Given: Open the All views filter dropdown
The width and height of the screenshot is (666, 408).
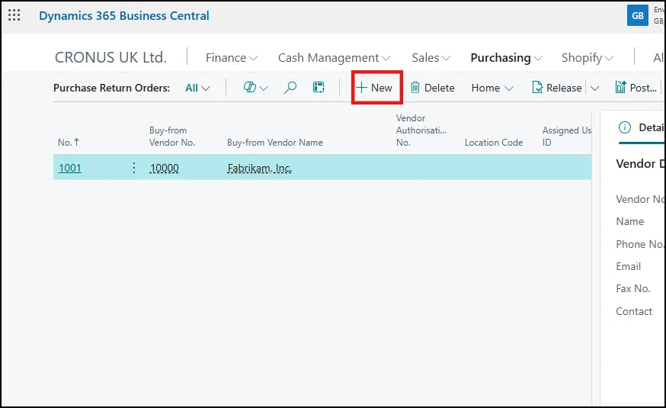Looking at the screenshot, I should [x=197, y=88].
